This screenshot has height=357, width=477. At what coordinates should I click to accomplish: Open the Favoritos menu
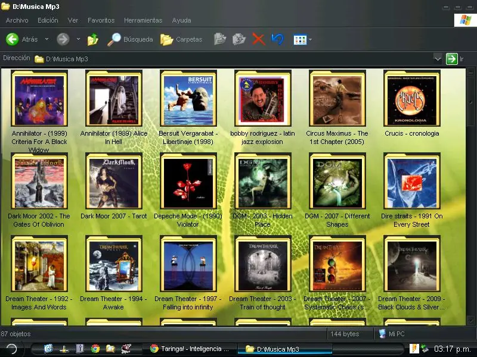[x=101, y=20]
